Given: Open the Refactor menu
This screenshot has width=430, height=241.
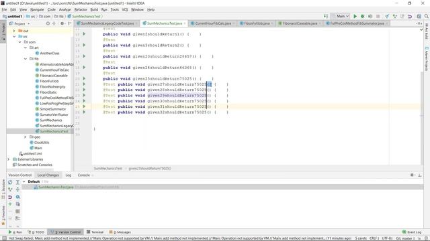Looking at the screenshot, I should 81,9.
